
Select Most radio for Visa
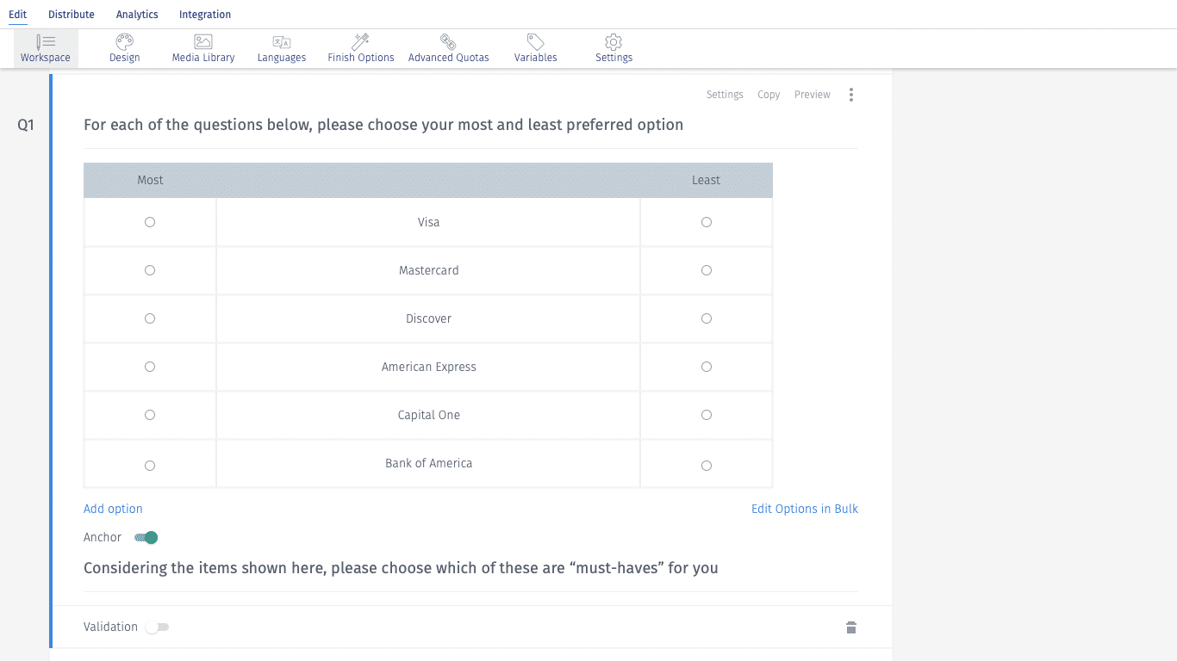[150, 222]
